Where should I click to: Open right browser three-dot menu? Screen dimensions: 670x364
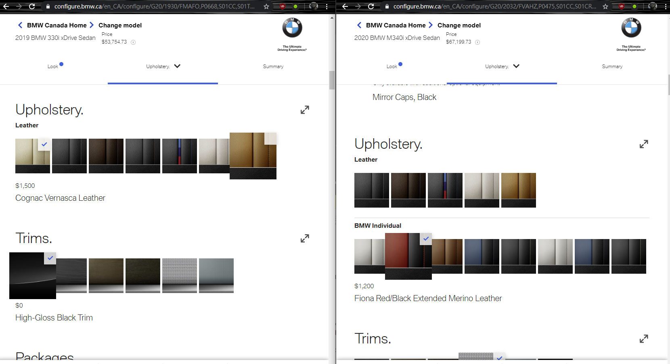(666, 6)
